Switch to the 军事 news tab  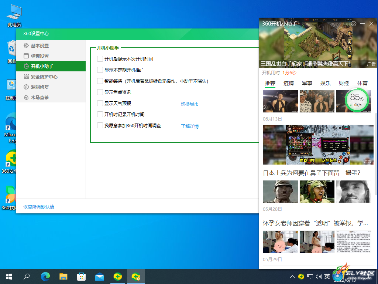(307, 83)
